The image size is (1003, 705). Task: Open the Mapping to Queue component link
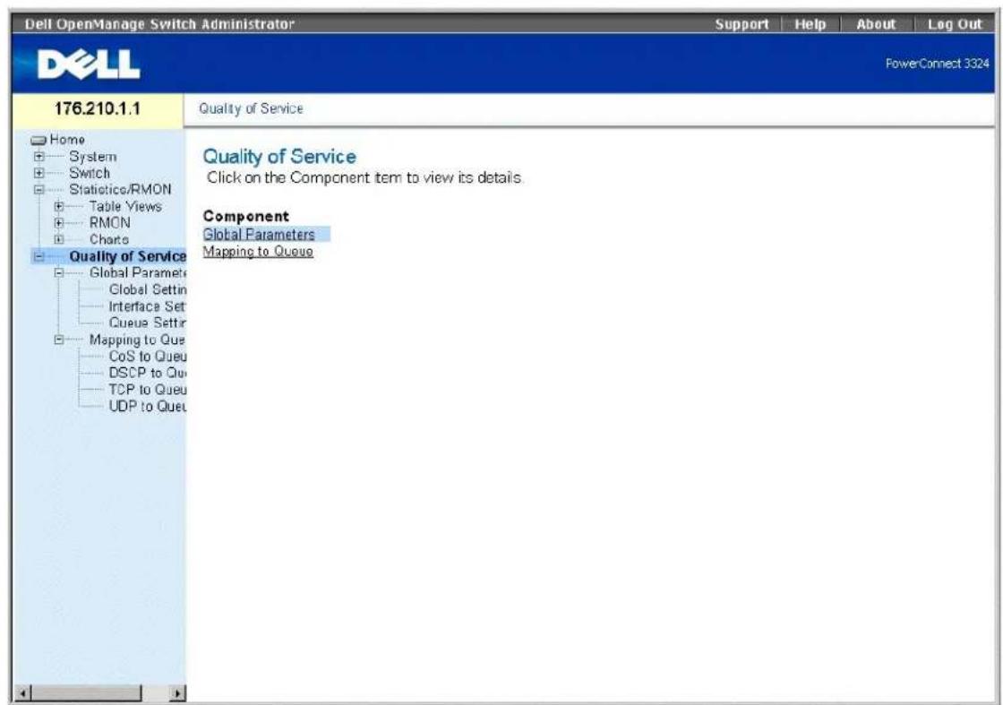(258, 252)
